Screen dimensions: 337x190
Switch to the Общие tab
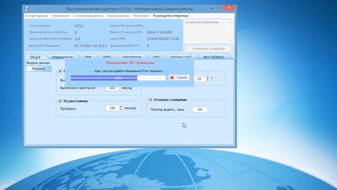pos(35,57)
